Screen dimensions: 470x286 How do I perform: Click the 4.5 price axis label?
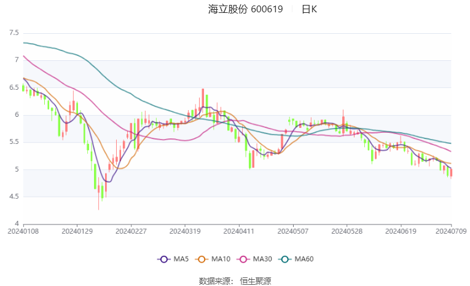(14, 197)
